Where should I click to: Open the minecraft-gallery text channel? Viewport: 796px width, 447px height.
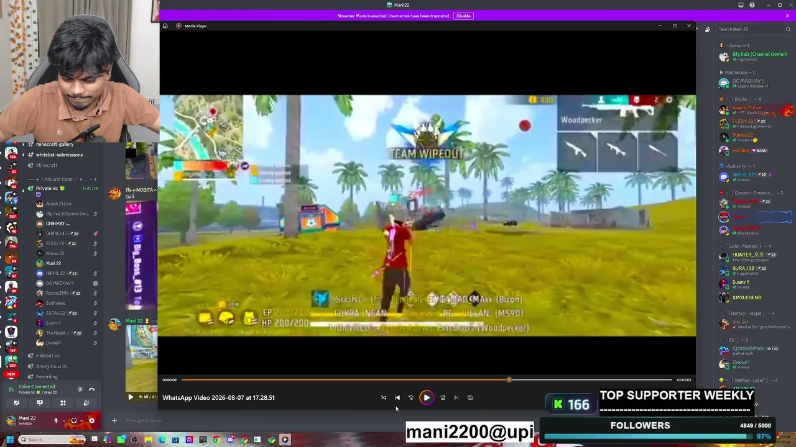[x=56, y=145]
